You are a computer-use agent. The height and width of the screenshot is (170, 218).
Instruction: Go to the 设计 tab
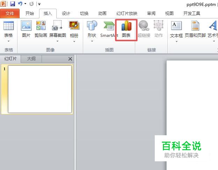point(66,14)
